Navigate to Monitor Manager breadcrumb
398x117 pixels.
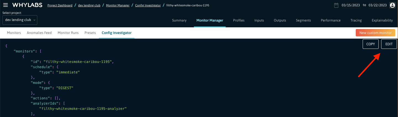coord(118,5)
